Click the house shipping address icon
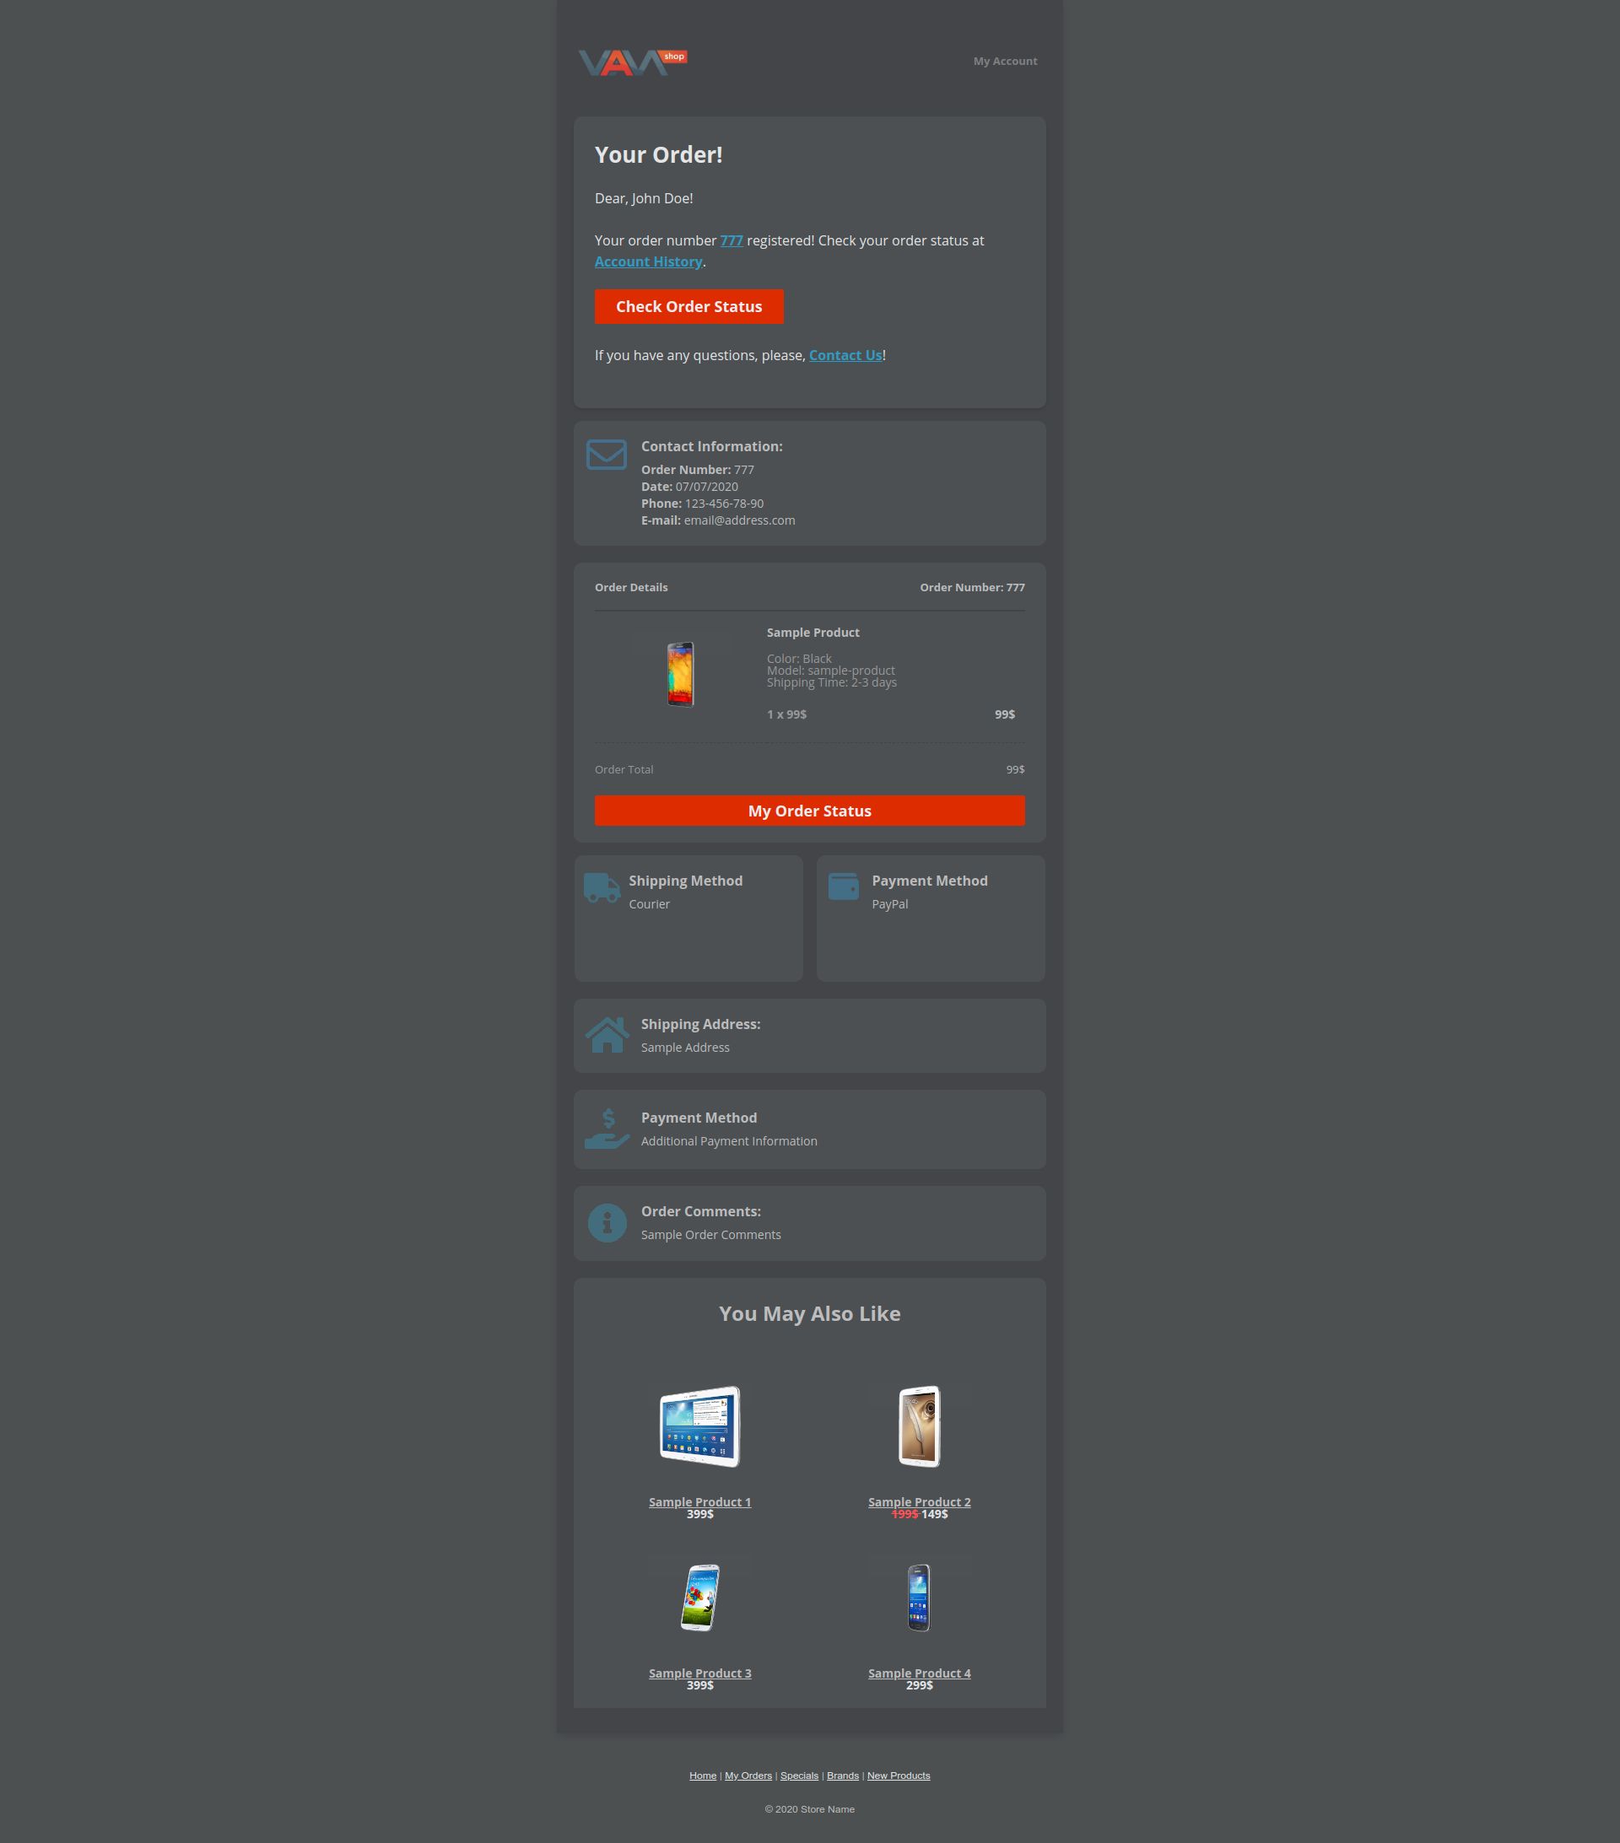The width and height of the screenshot is (1620, 1843). (x=607, y=1035)
